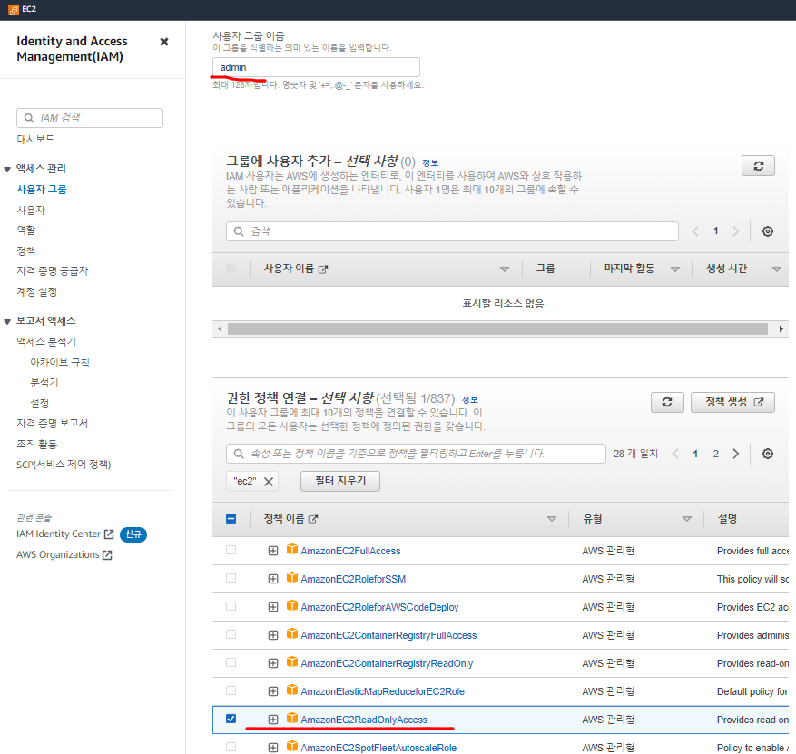The image size is (796, 754).
Task: Uncheck the AmazonEC2ReadOnlyAccess policy checkbox
Action: click(x=231, y=719)
